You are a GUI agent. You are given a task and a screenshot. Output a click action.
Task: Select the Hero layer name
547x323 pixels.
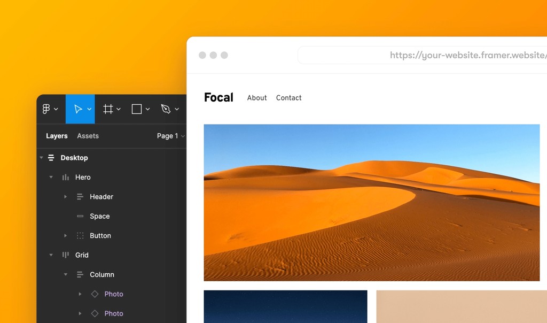pos(83,178)
